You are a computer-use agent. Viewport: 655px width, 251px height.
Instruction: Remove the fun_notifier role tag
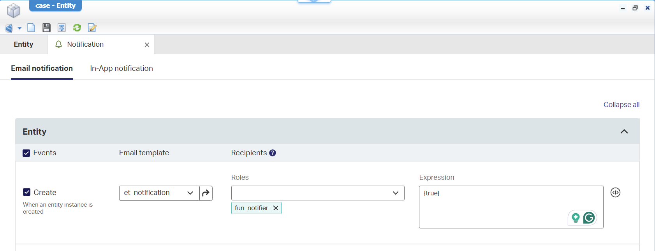[276, 208]
